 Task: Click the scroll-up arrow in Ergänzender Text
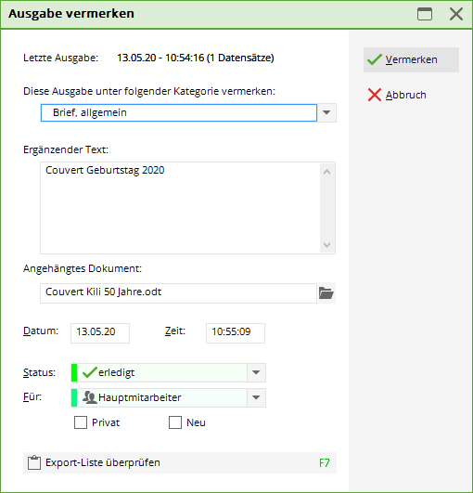(x=327, y=172)
